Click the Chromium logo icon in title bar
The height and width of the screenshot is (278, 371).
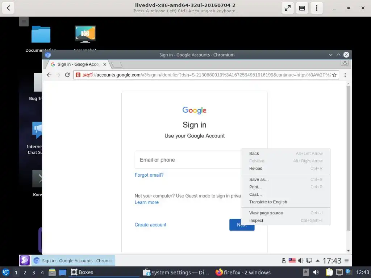tap(48, 55)
